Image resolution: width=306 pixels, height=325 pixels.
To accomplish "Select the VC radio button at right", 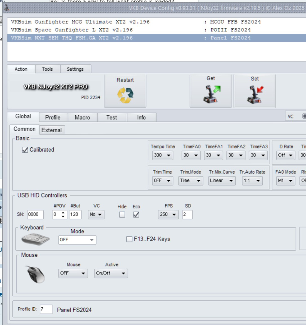I will tap(304, 116).
